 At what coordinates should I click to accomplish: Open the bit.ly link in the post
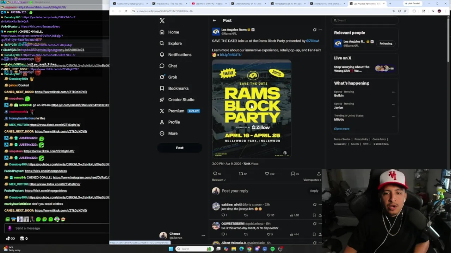click(x=230, y=55)
